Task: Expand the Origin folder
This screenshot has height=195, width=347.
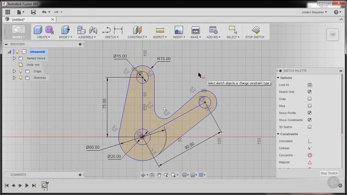Action: (14, 71)
